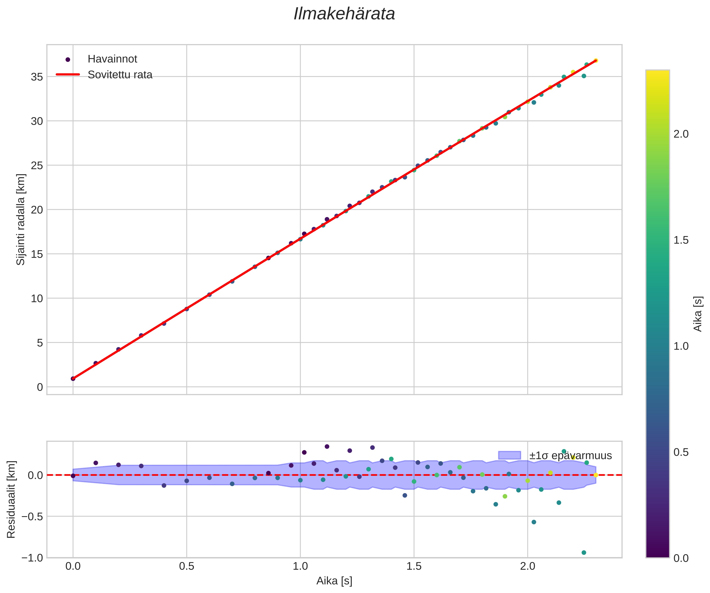Click the 2.0 tick label on colorbar
Image resolution: width=710 pixels, height=593 pixels.
[681, 134]
